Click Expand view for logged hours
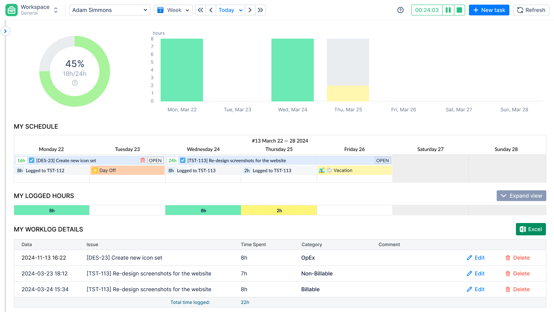Screen dimensions: 554x312 pyautogui.click(x=521, y=196)
